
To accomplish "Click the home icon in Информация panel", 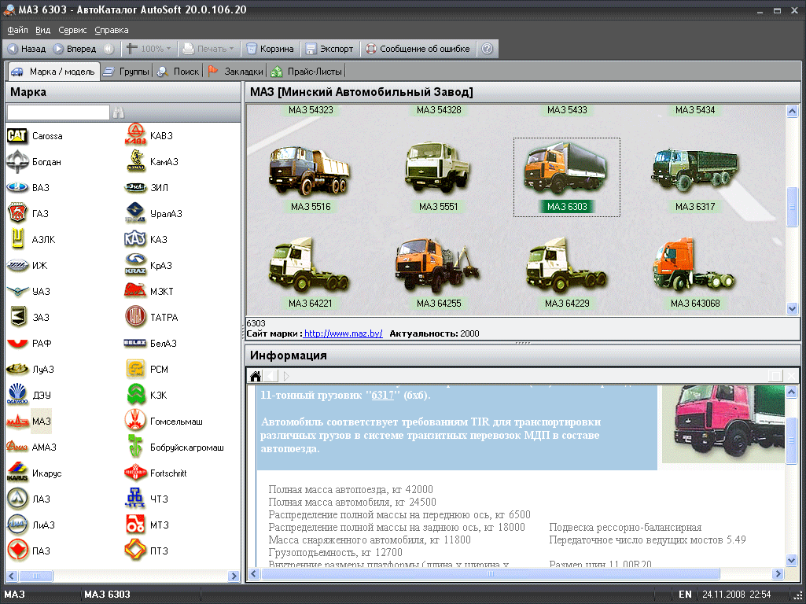I will pyautogui.click(x=256, y=376).
